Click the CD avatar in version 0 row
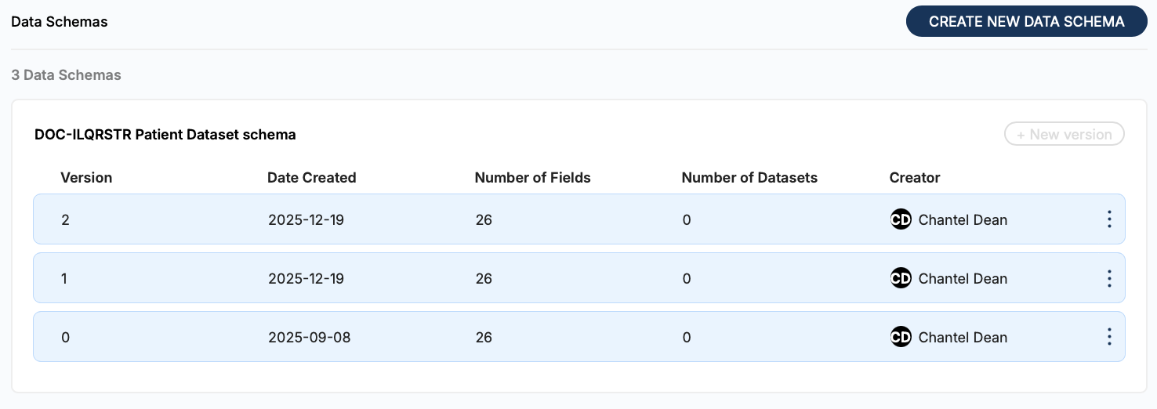 coord(901,337)
